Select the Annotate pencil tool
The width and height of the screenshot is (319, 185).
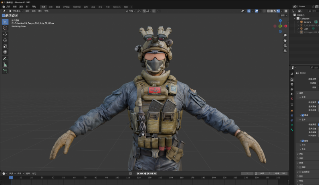click(5, 58)
